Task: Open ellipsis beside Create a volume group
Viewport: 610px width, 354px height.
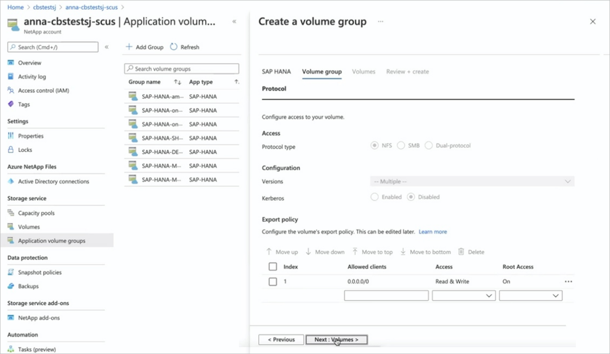Action: point(380,21)
